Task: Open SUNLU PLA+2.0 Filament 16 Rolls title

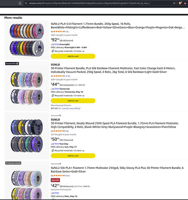Action: (x=118, y=26)
